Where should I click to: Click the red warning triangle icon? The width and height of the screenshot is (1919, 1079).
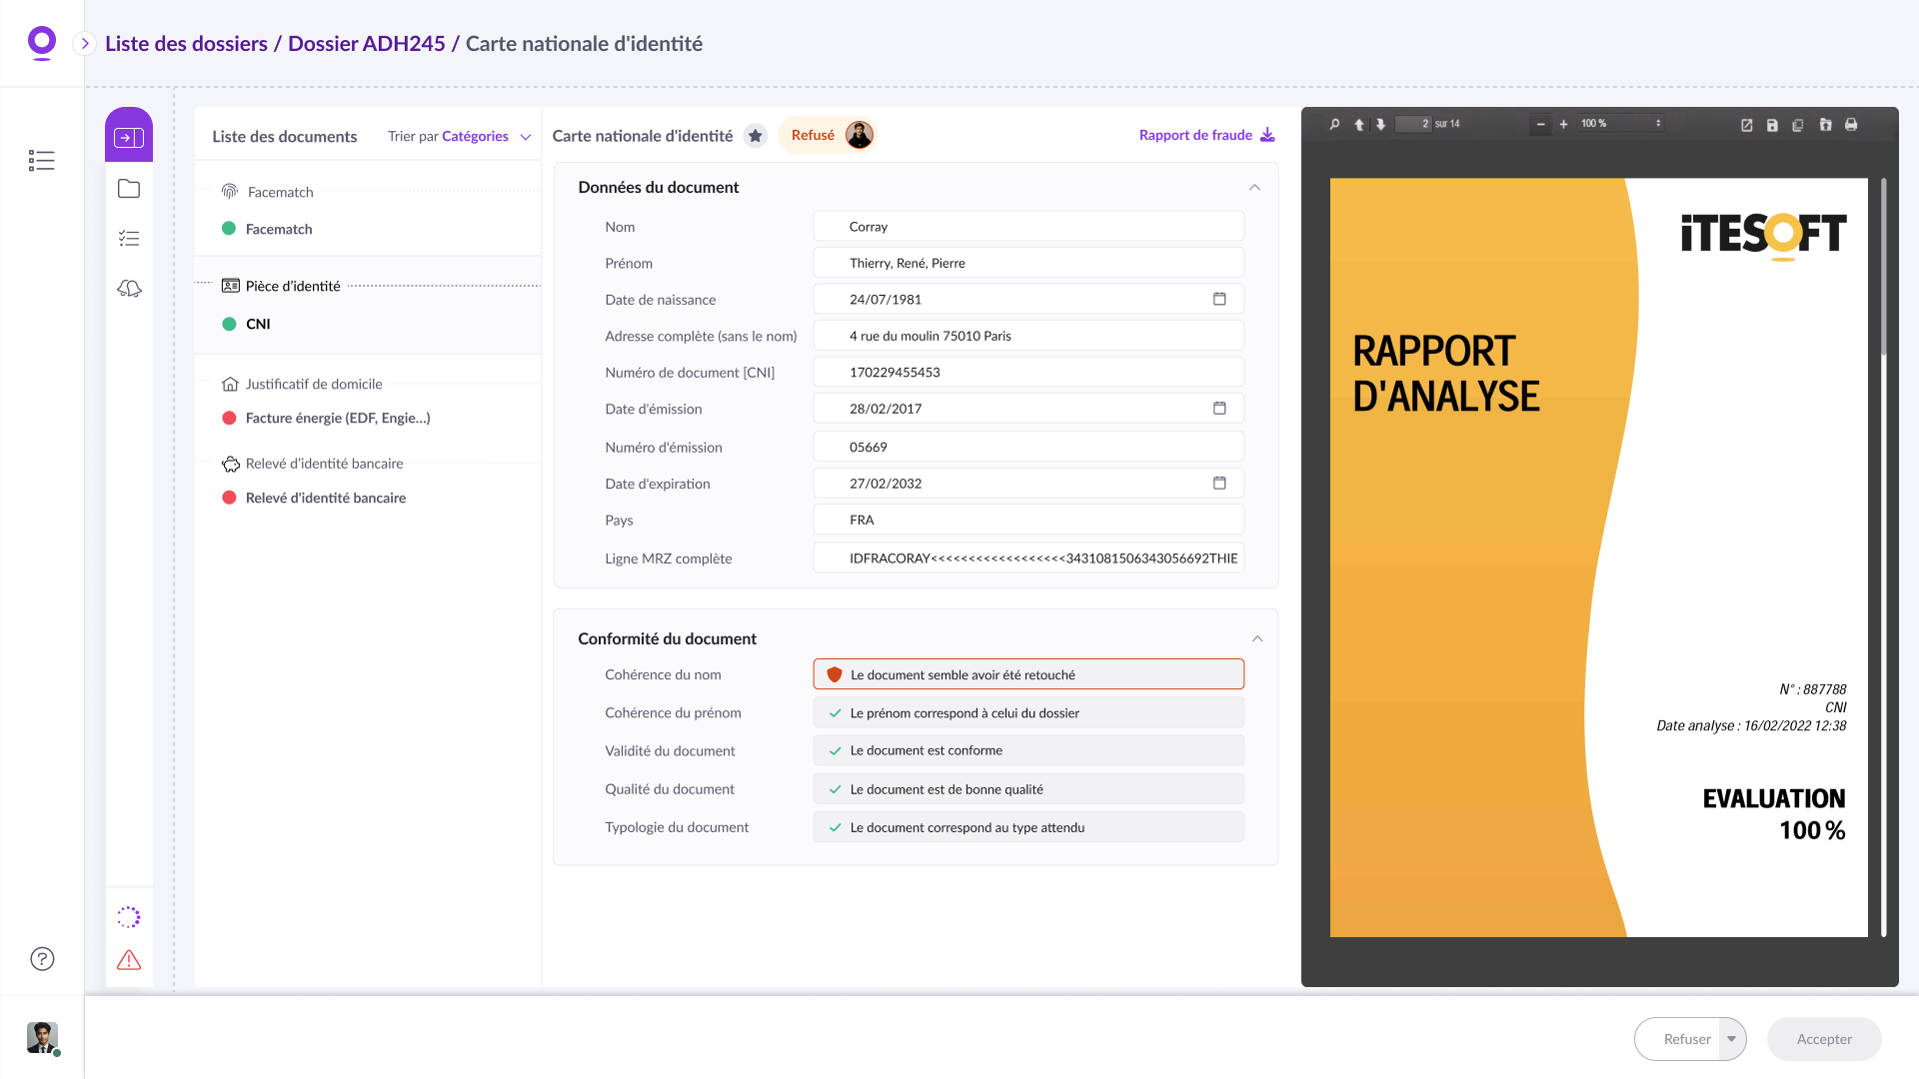click(129, 960)
